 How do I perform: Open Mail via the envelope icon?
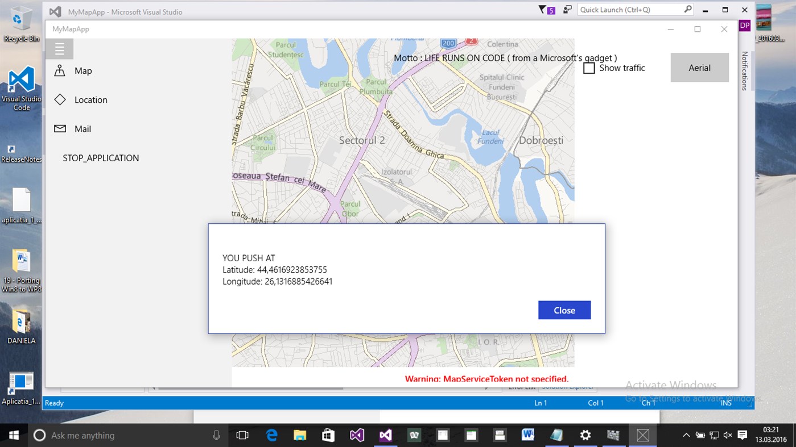(x=60, y=128)
